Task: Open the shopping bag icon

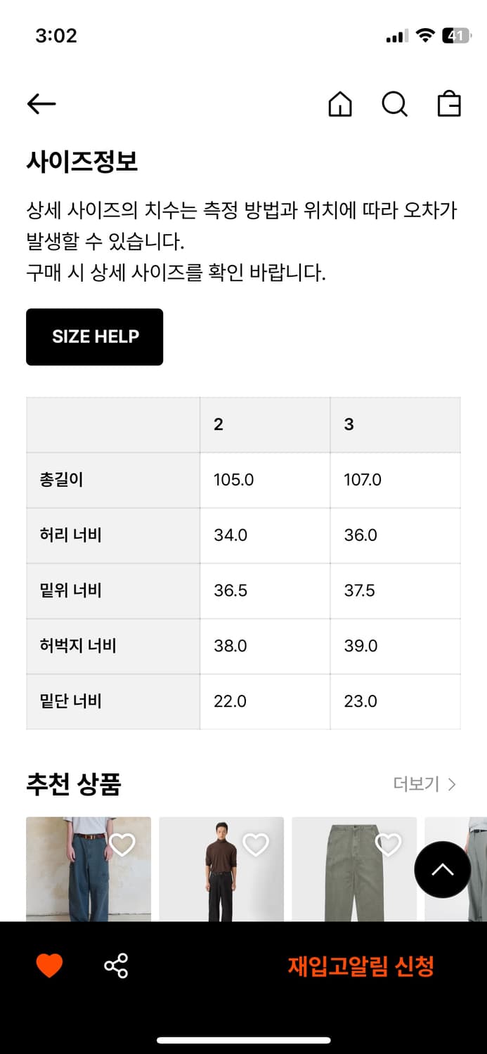Action: click(x=449, y=104)
